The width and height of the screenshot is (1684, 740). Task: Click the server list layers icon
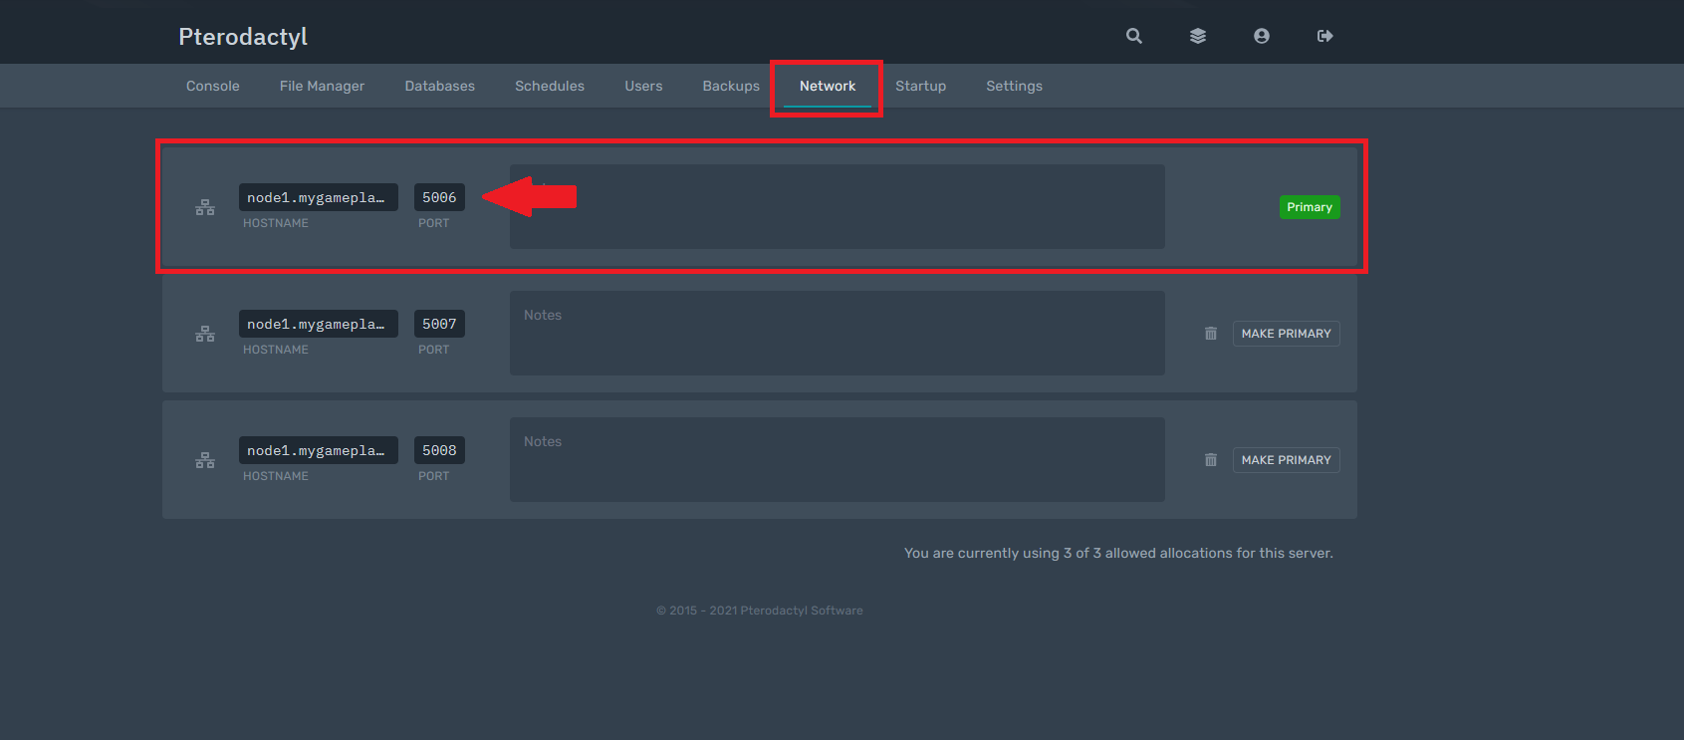click(1198, 36)
